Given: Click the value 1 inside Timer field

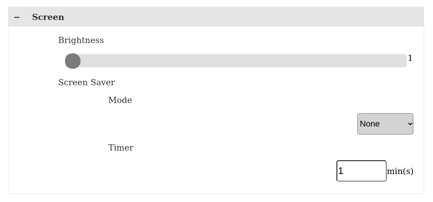Looking at the screenshot, I should (341, 171).
